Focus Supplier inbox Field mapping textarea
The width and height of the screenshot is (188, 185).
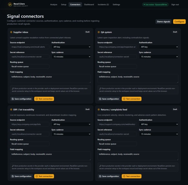[50, 78]
